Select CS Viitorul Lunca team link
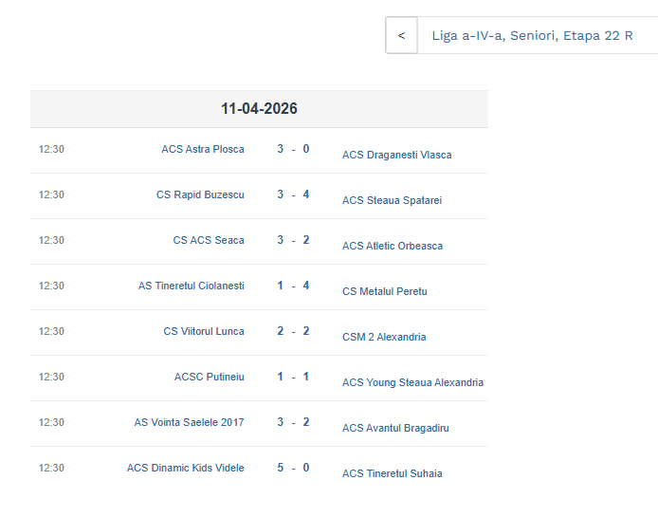 click(x=203, y=331)
